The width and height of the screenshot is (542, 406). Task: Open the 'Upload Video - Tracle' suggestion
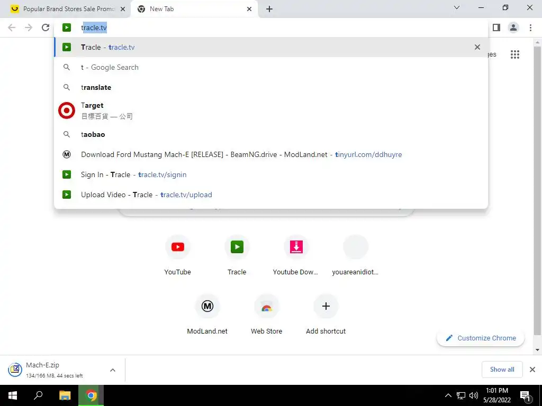pyautogui.click(x=271, y=195)
